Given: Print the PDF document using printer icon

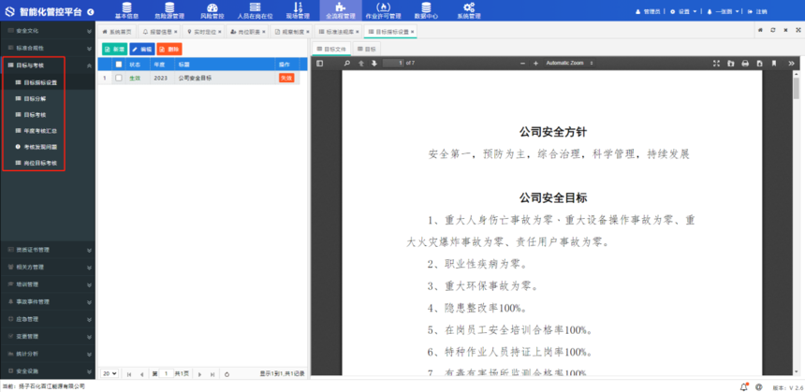Looking at the screenshot, I should tap(745, 63).
